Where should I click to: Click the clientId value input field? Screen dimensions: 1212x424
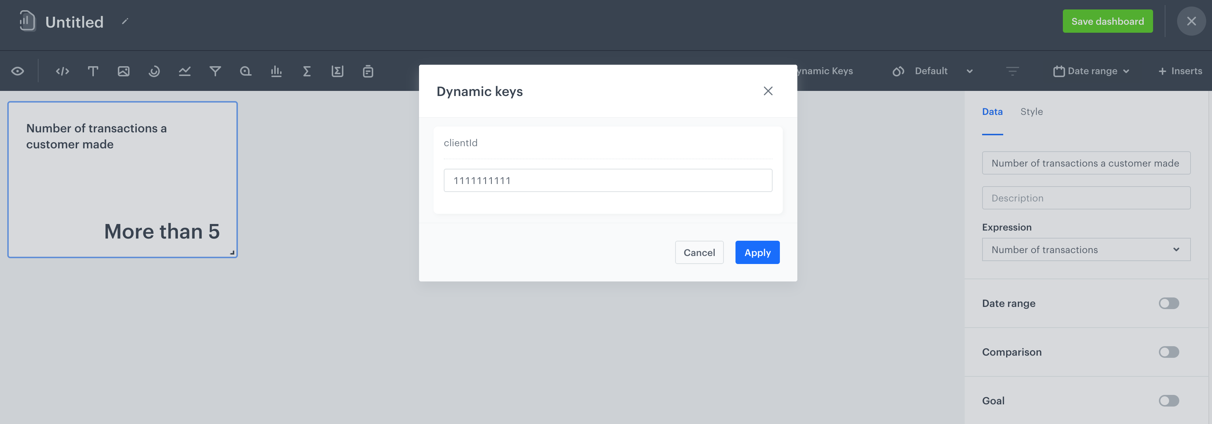pyautogui.click(x=607, y=180)
